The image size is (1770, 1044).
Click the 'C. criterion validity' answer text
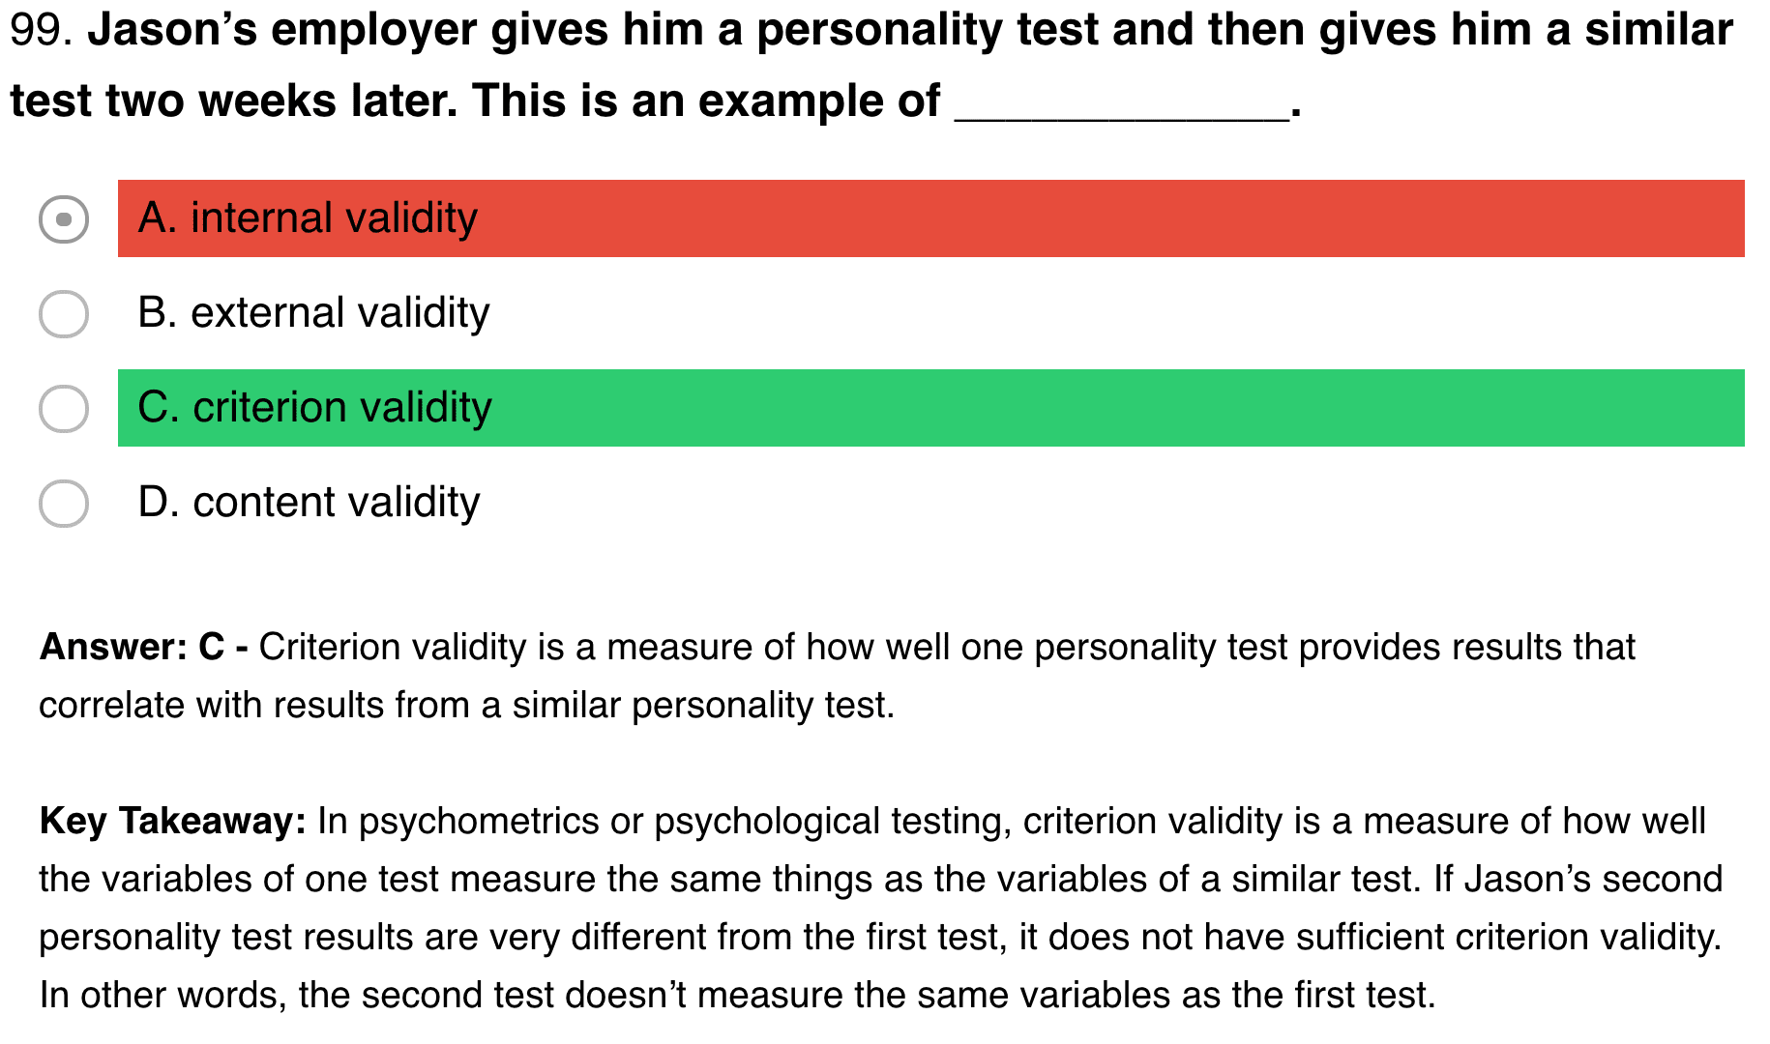[x=314, y=408]
